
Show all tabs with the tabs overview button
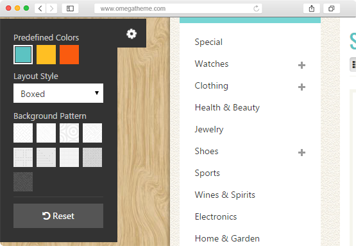click(x=332, y=8)
